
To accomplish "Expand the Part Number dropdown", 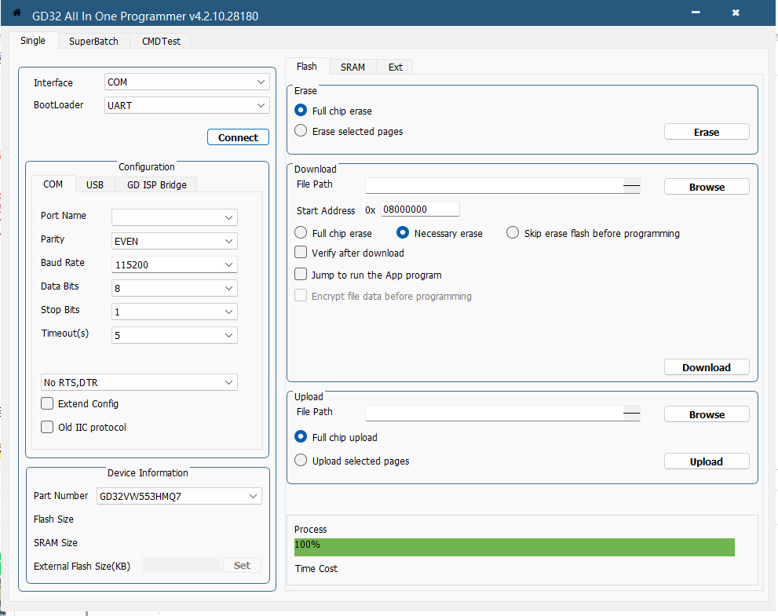I will pos(179,496).
